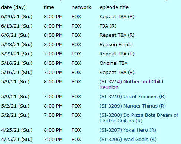Screen dimensions: 181x144
Task: Click the 5/23/21 7:00 PM 'Repeat TBA (R)' title
Action: [x=117, y=54]
